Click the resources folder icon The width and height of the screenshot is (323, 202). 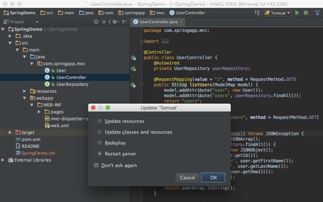coord(33,91)
